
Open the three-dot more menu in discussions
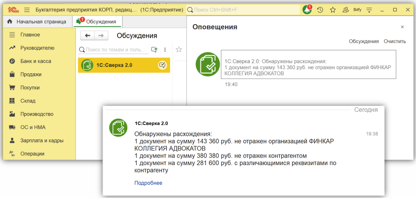point(165,49)
